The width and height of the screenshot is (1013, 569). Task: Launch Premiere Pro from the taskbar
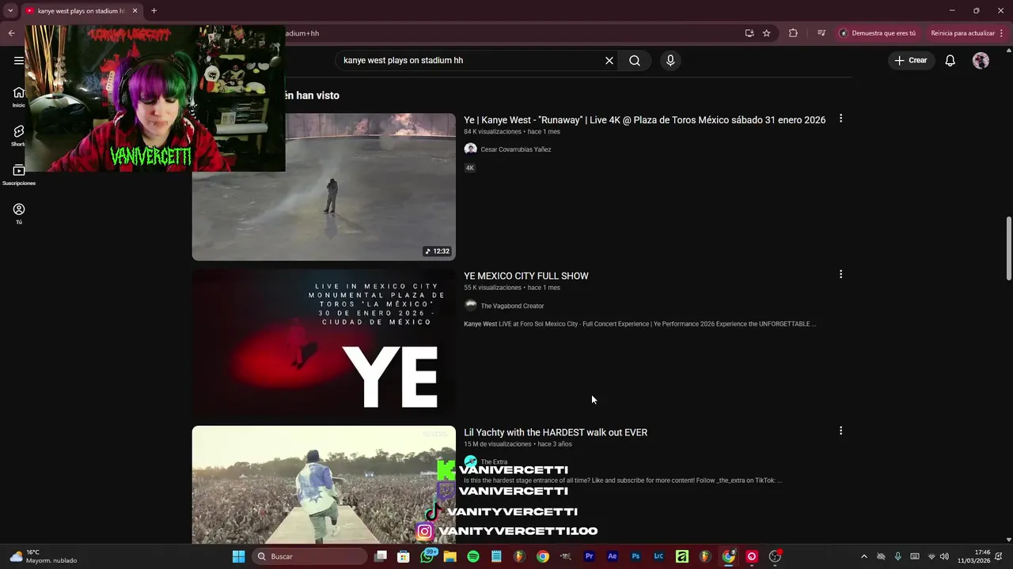589,556
